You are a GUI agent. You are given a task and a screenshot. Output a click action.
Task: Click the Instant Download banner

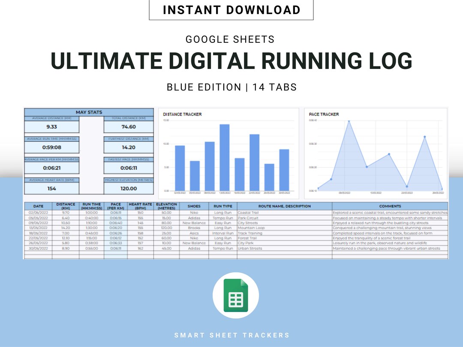(x=231, y=9)
